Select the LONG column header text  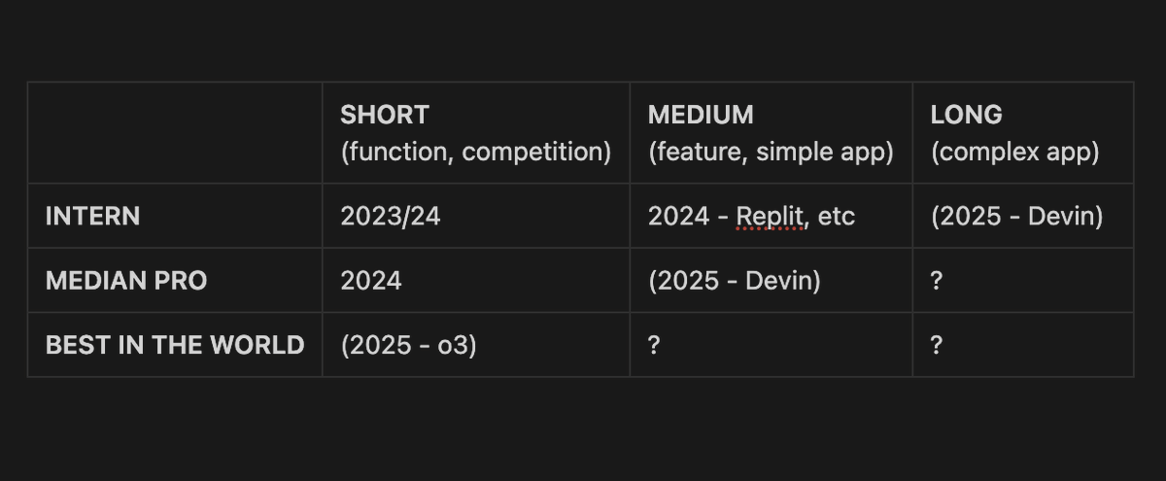click(966, 115)
